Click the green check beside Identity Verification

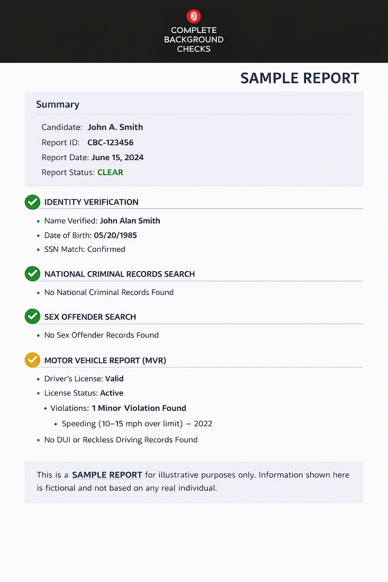click(32, 202)
